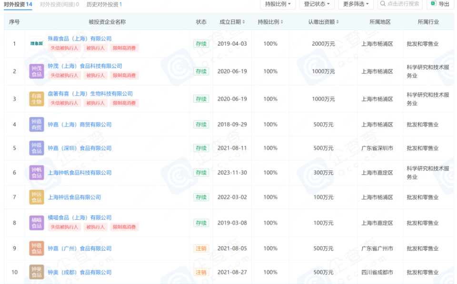Screen dimensions: 457x284
Task: Click the 状态 column header
Action: coord(201,22)
